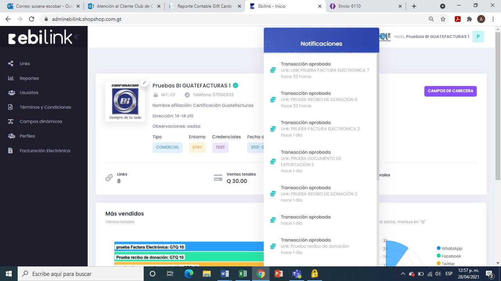Click the Facturación Electrónica invoice icon
Image resolution: width=501 pixels, height=281 pixels.
11,151
